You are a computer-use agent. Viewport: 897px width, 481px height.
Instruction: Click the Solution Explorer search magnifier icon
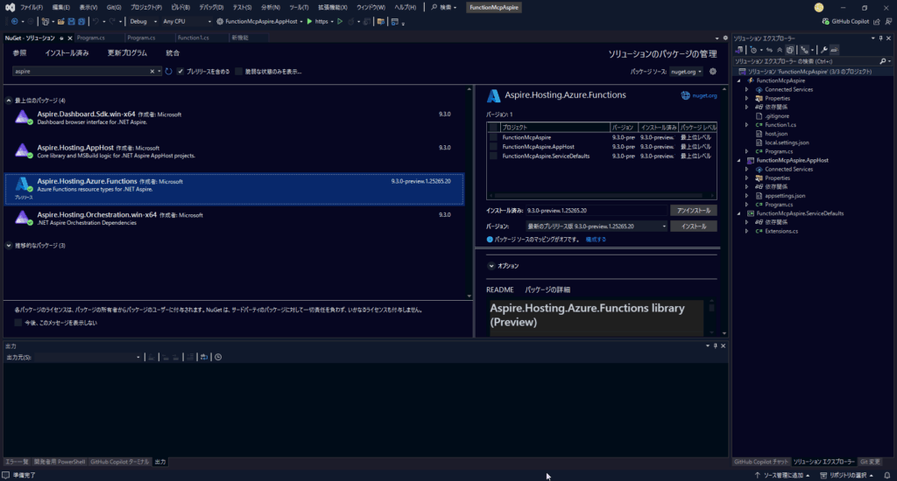pos(883,61)
